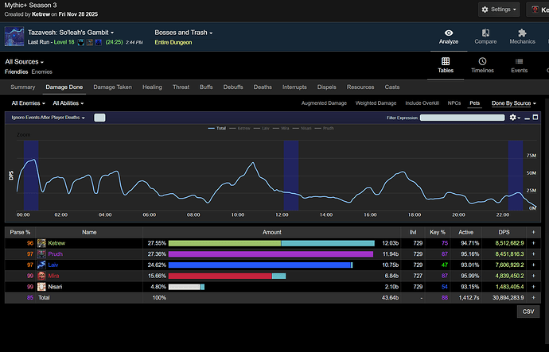The image size is (549, 352).
Task: Open Prudh's player name link
Action: (x=56, y=253)
